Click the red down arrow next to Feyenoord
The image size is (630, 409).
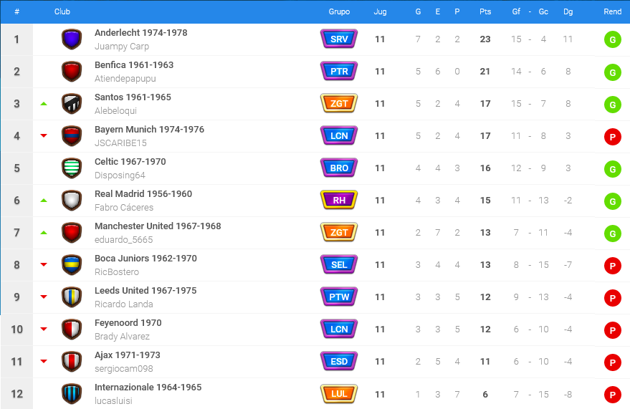click(x=44, y=329)
